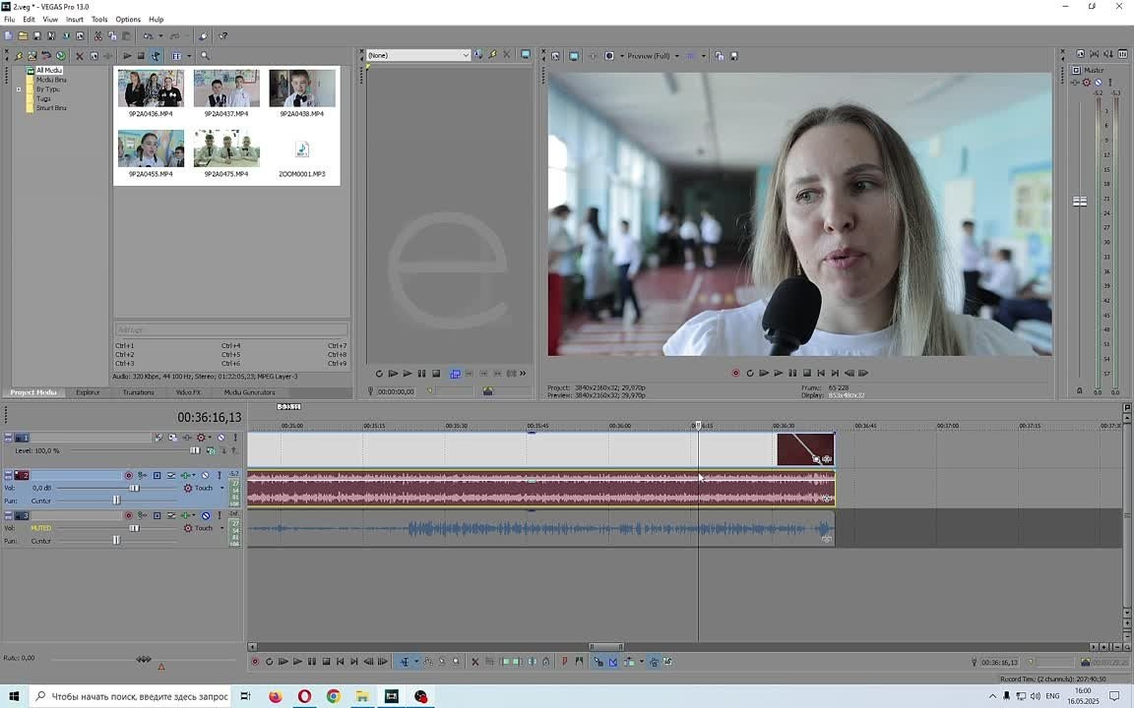
Task: Select the Normal Edit Tool in the toolbar
Action: point(405,661)
